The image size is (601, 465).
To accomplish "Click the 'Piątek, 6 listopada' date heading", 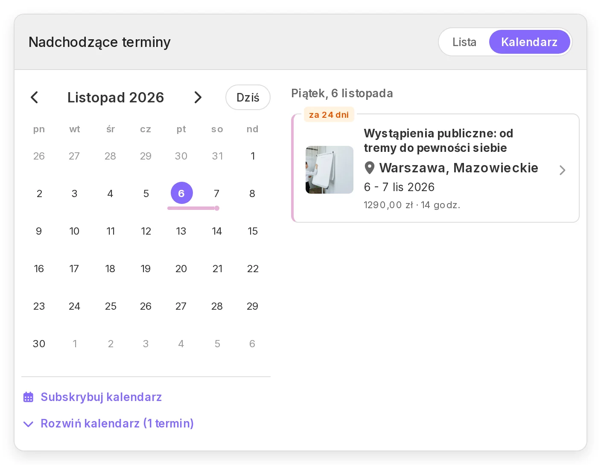I will coord(342,93).
